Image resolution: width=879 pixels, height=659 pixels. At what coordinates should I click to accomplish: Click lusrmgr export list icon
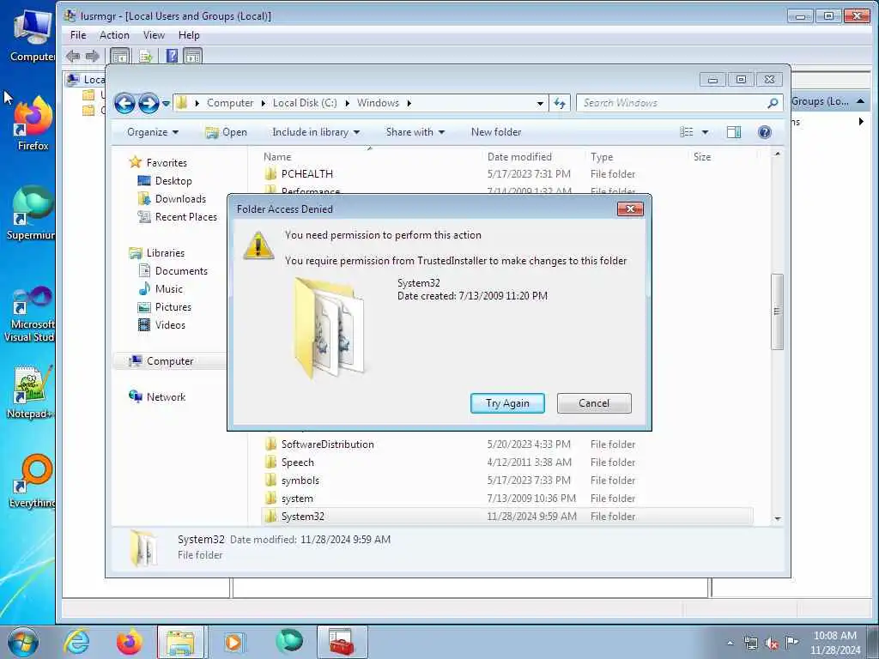click(x=146, y=56)
